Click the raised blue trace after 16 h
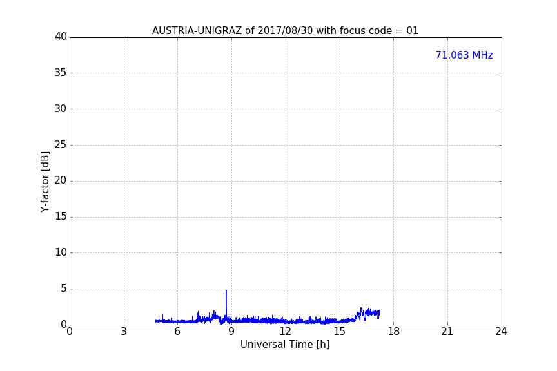 tap(367, 314)
